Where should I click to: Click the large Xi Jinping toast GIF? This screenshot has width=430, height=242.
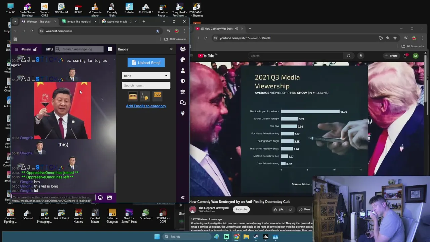[x=62, y=111]
